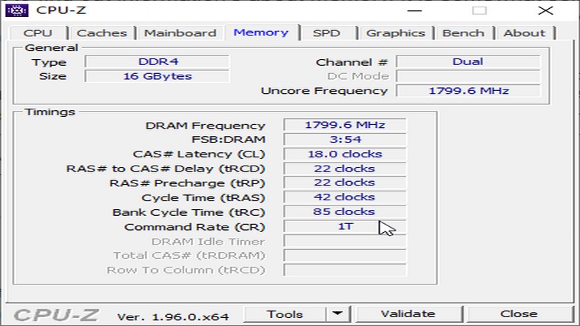The width and height of the screenshot is (580, 326).
Task: Click the tRC 85 clocks value
Action: (345, 211)
